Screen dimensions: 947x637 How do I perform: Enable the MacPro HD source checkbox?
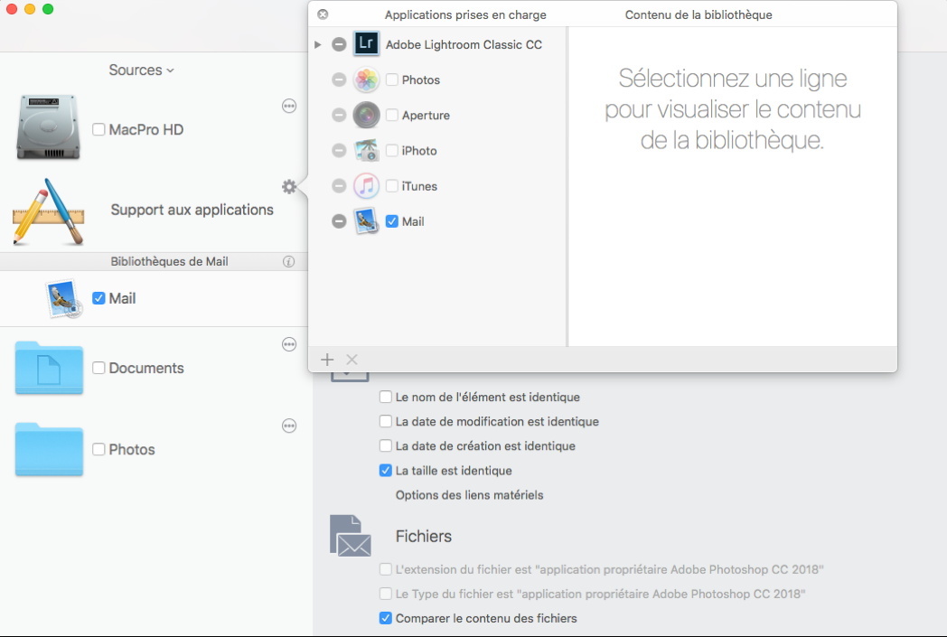pos(98,129)
